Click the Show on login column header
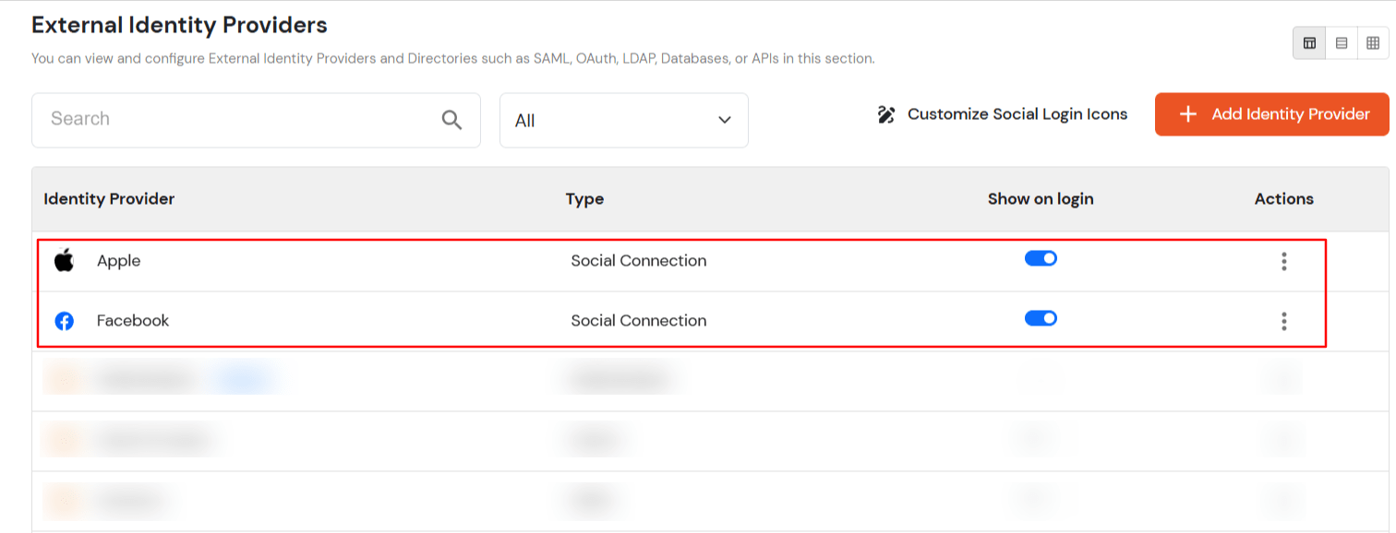This screenshot has height=533, width=1396. pos(1040,198)
